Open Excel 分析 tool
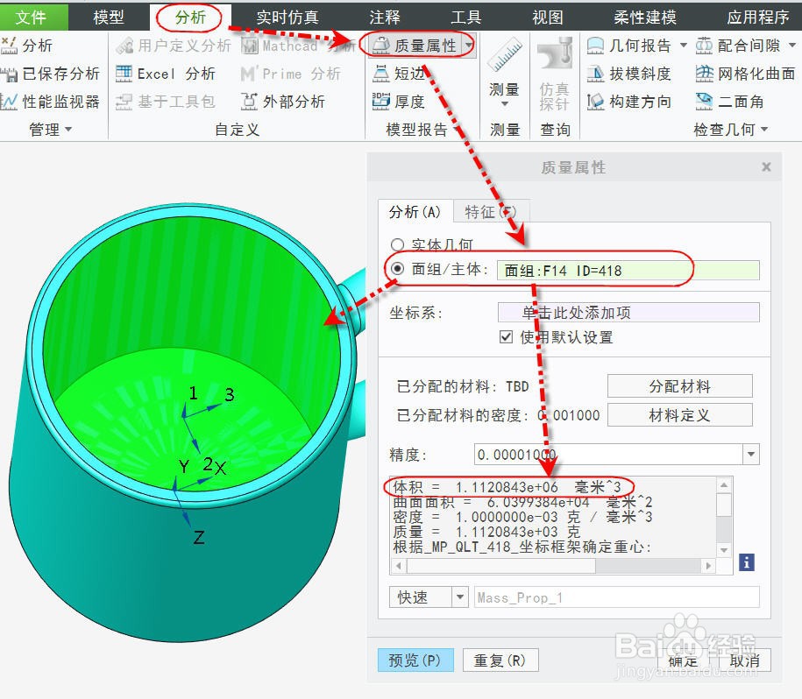802x699 pixels. pos(166,74)
